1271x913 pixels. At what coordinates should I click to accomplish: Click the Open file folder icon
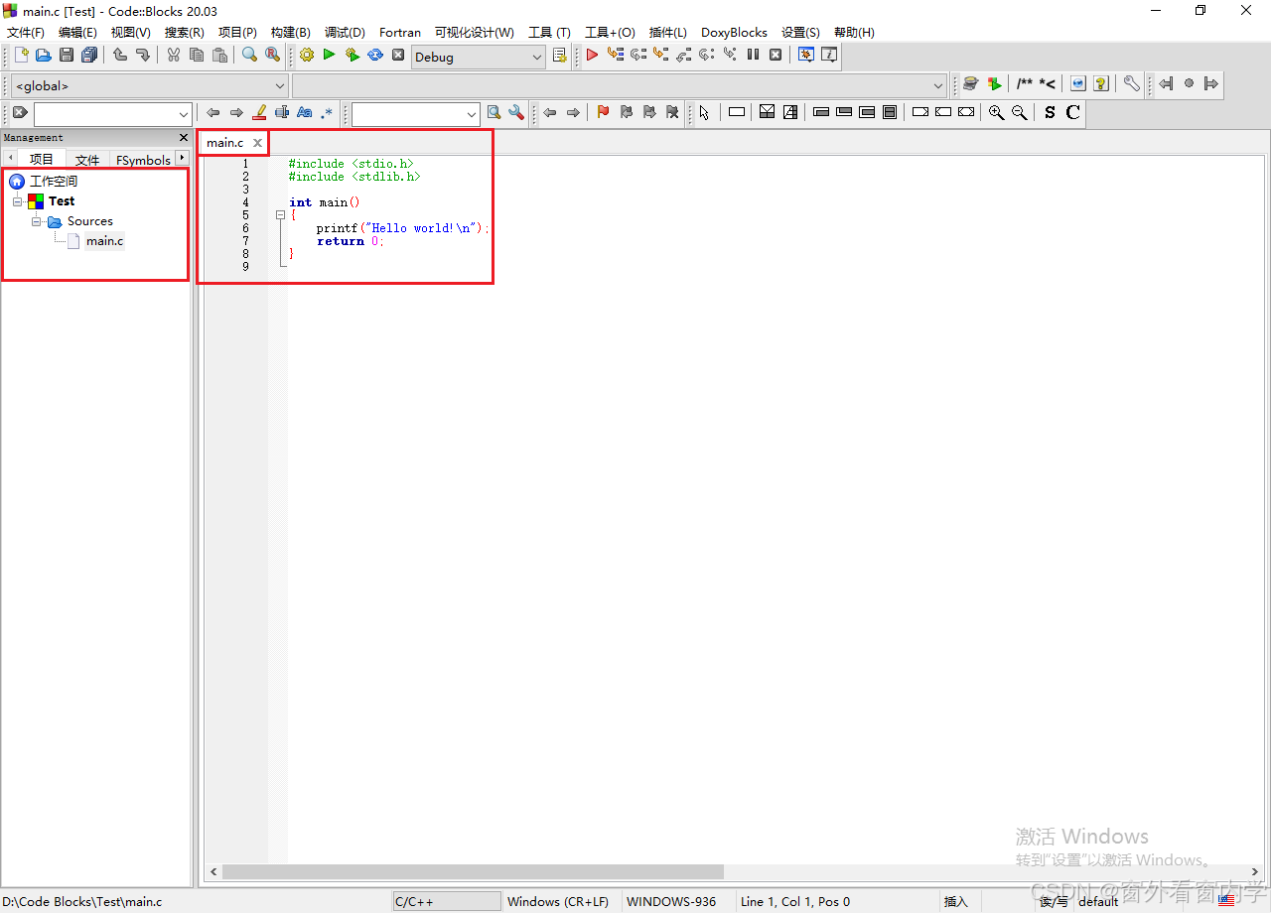[x=44, y=56]
